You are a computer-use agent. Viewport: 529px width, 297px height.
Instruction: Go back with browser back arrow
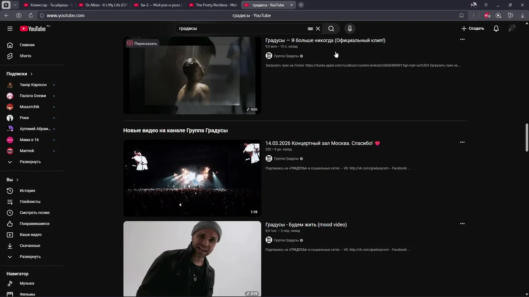coord(7,15)
